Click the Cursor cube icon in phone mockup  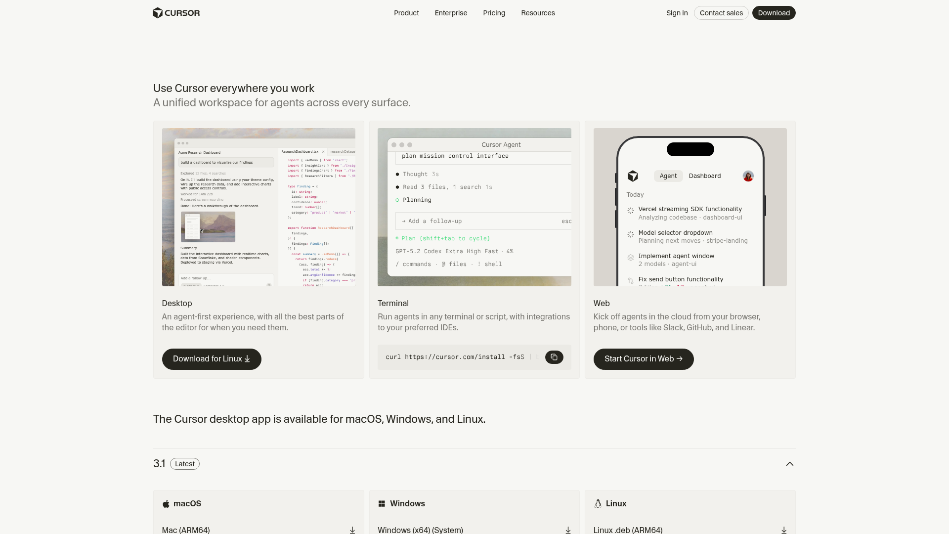point(633,176)
